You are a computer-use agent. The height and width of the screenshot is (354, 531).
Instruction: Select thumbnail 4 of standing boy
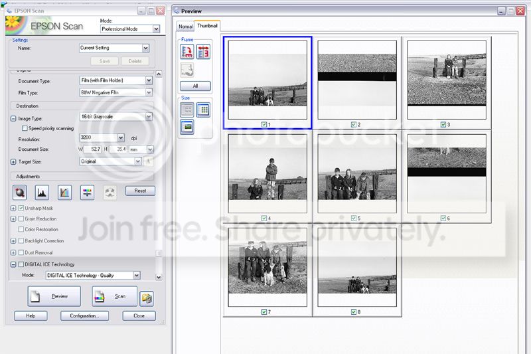[x=267, y=173]
